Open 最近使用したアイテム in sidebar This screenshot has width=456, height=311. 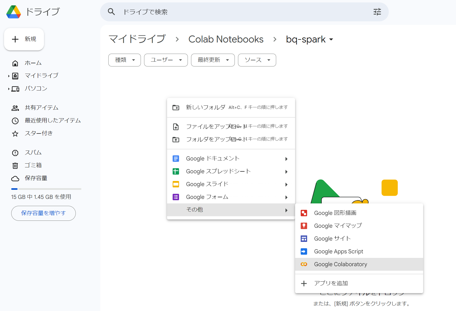pos(53,121)
